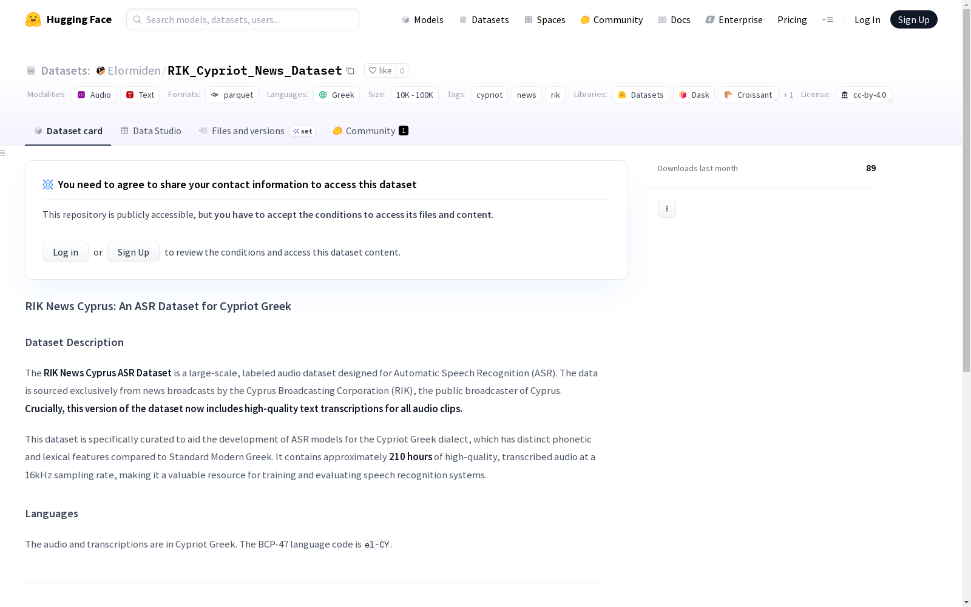Screen dimensions: 971x607
Task: Select the Dataset card tab
Action: [68, 131]
